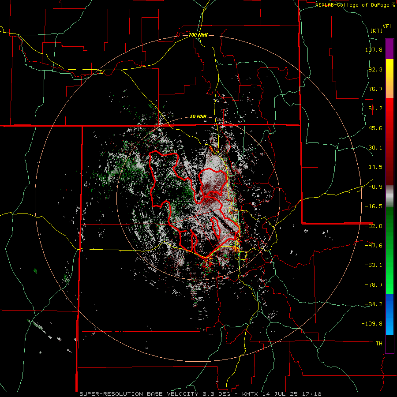The width and height of the screenshot is (397, 397).
Task: Pick the gray segment of the color bar
Action: point(390,196)
